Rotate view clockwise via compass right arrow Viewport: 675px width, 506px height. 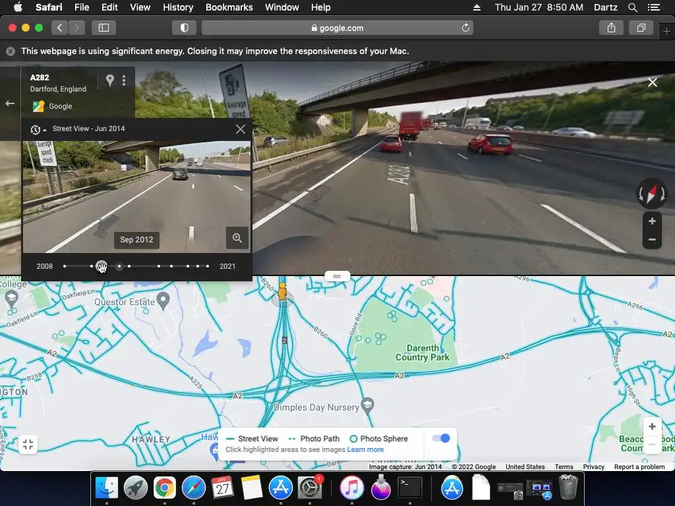[x=662, y=194]
